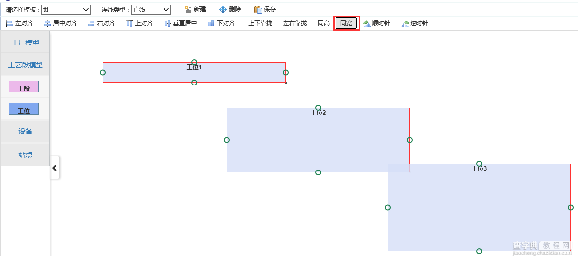The width and height of the screenshot is (578, 256).
Task: Select the pink 工段 shape in palette
Action: click(x=24, y=86)
